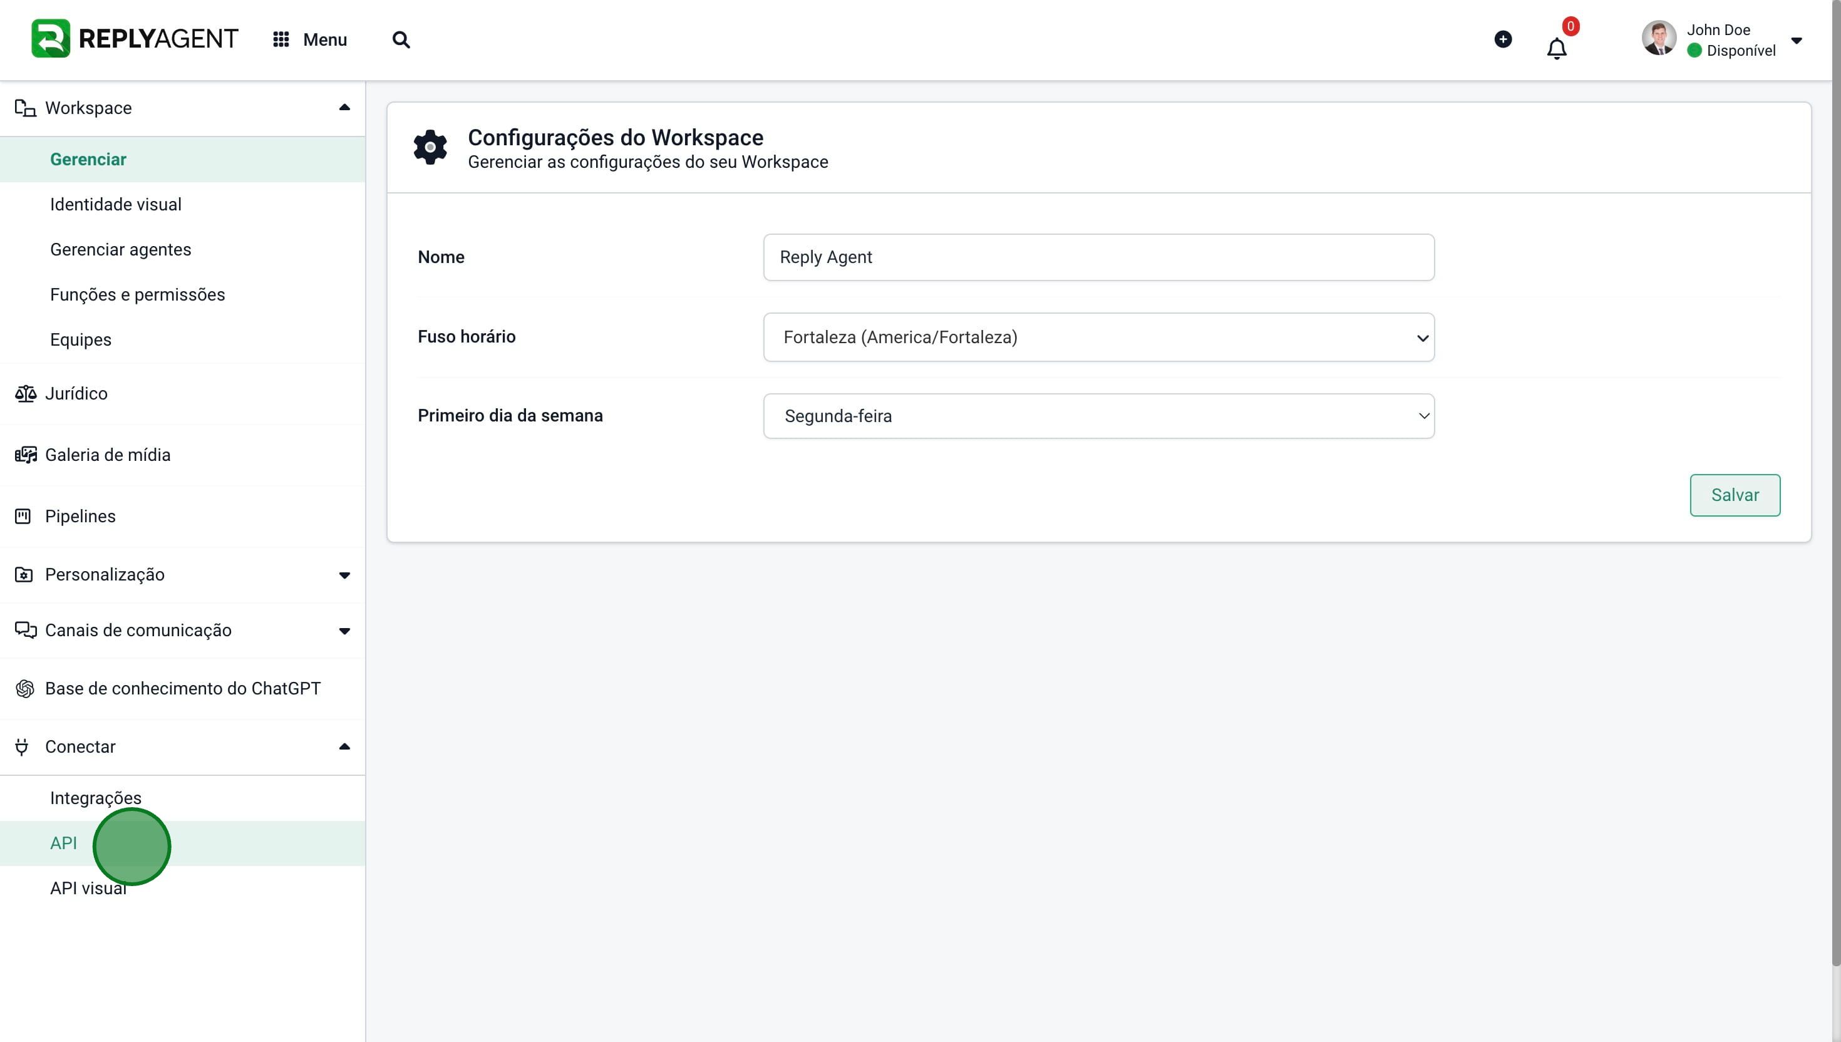The height and width of the screenshot is (1042, 1841).
Task: Open Primeiro dia da semana dropdown
Action: tap(1098, 416)
